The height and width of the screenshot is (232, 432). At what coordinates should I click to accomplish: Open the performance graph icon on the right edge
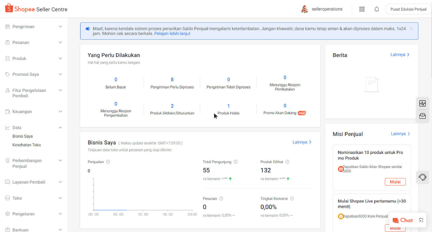[422, 103]
